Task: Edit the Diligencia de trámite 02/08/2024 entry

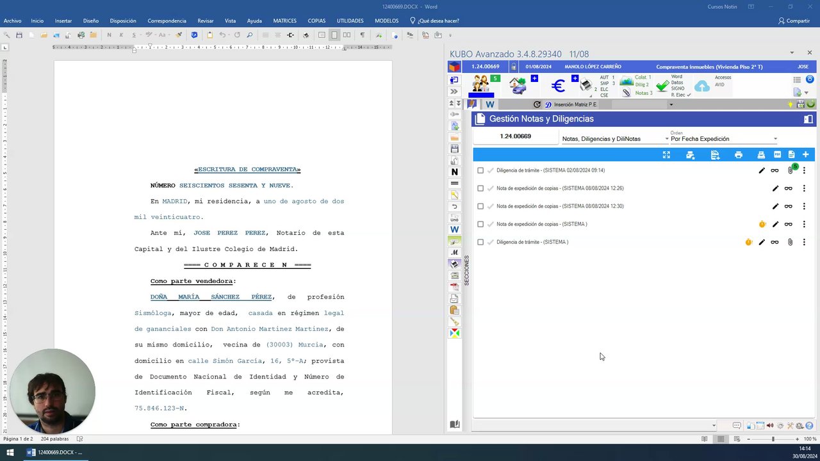Action: click(762, 170)
